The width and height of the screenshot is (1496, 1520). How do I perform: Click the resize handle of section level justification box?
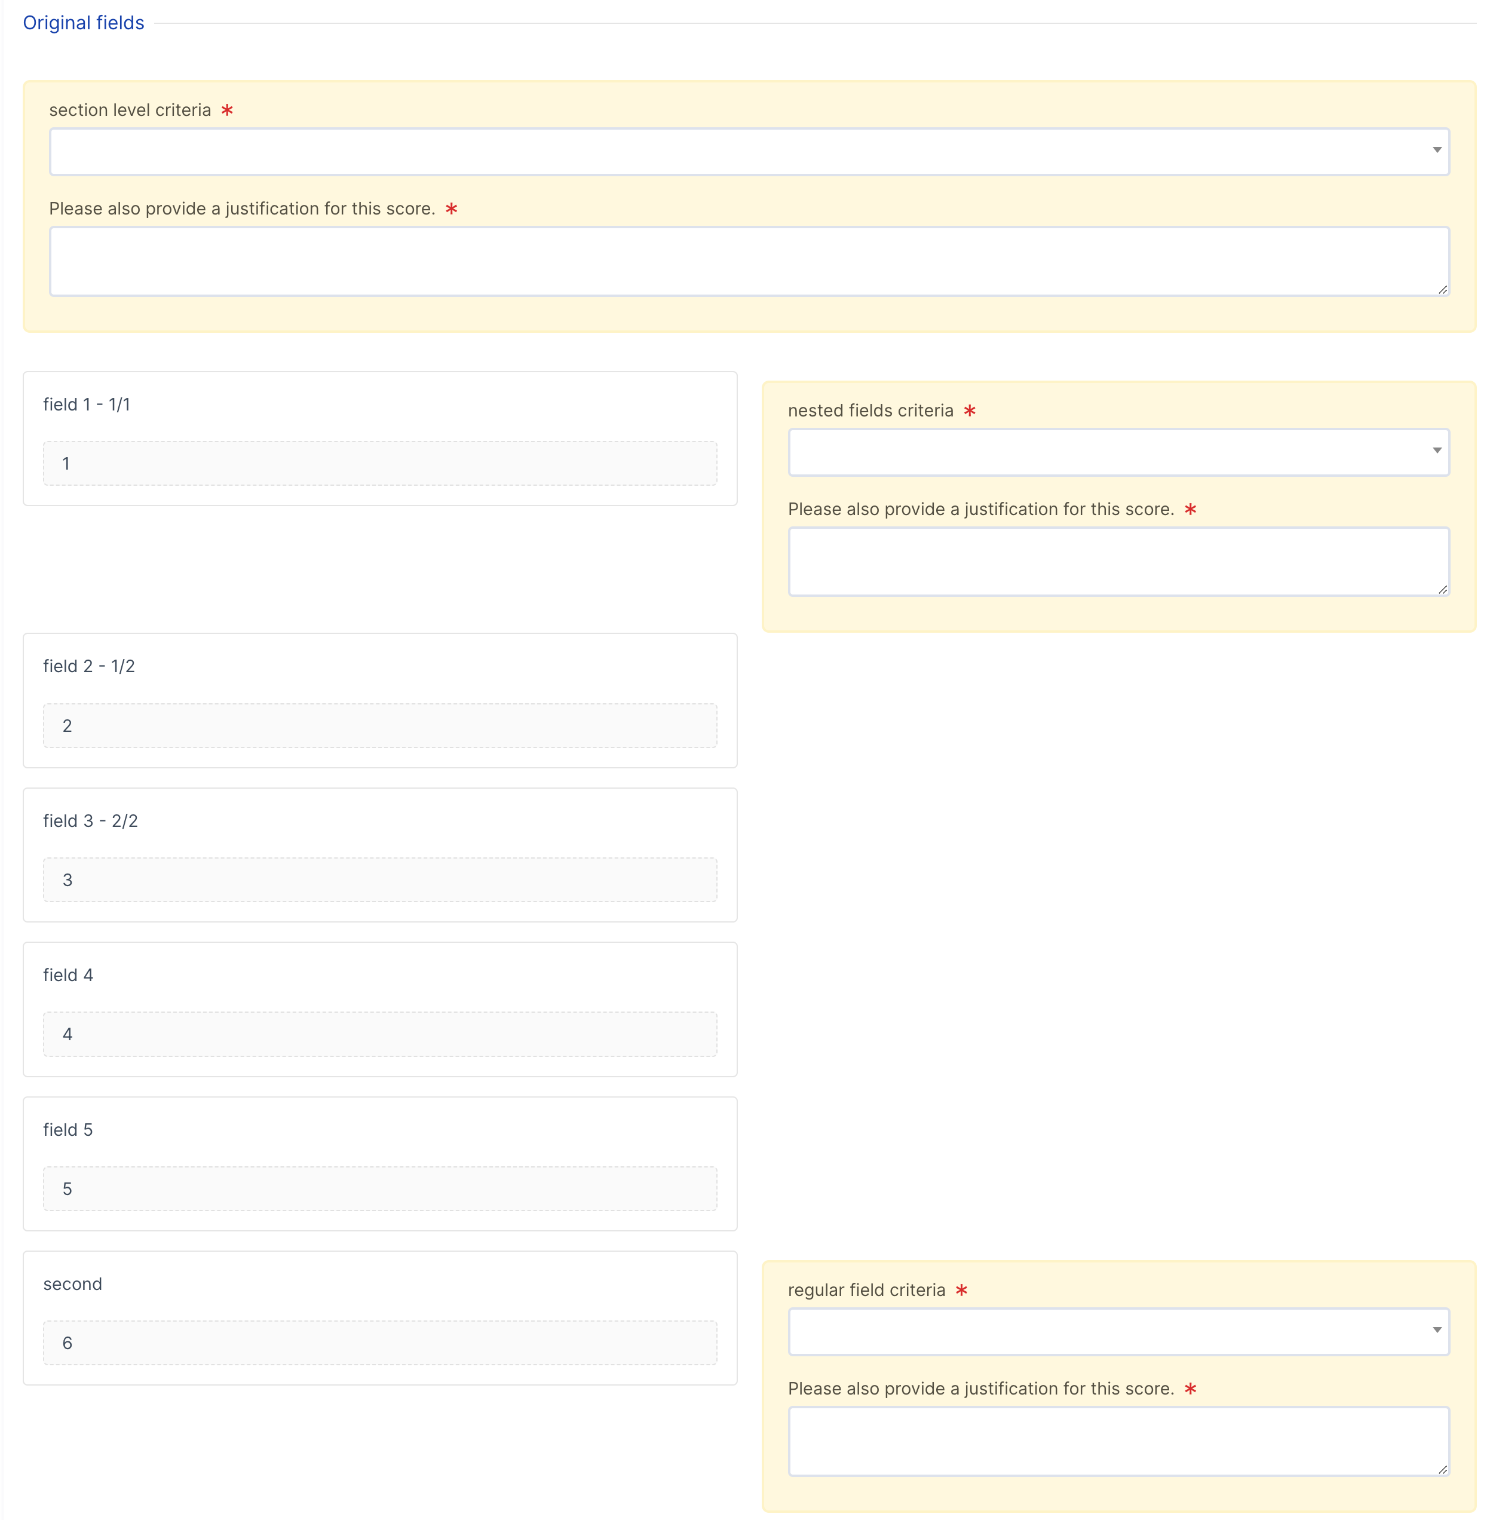pyautogui.click(x=1444, y=291)
